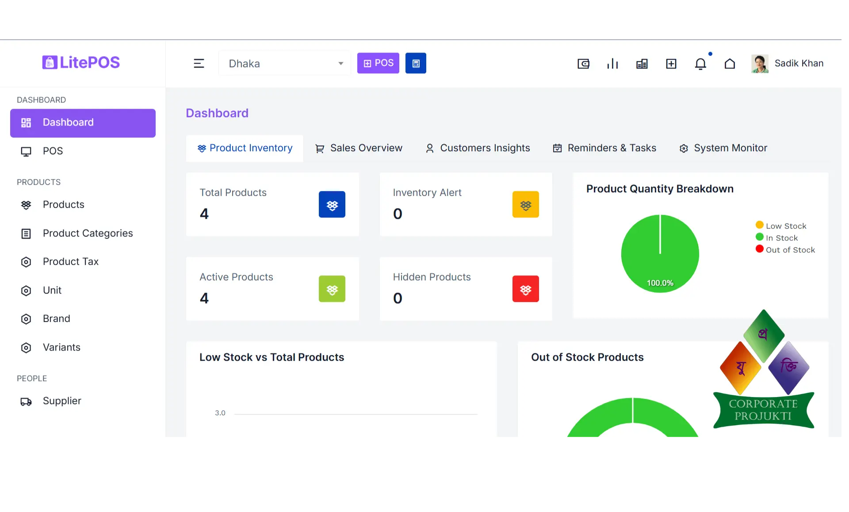Expand the PRODUCTS section in sidebar
Image resolution: width=849 pixels, height=512 pixels.
(x=38, y=182)
